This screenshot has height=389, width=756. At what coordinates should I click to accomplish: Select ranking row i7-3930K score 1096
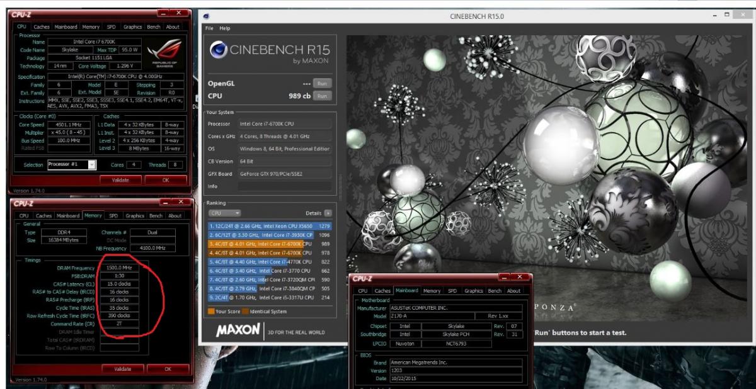270,234
